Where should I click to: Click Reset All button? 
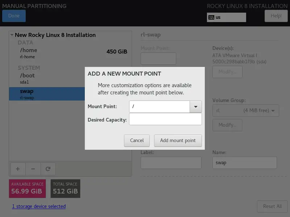tap(272, 206)
